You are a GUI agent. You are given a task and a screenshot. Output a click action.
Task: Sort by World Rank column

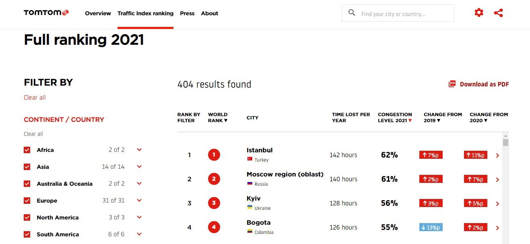tap(218, 117)
